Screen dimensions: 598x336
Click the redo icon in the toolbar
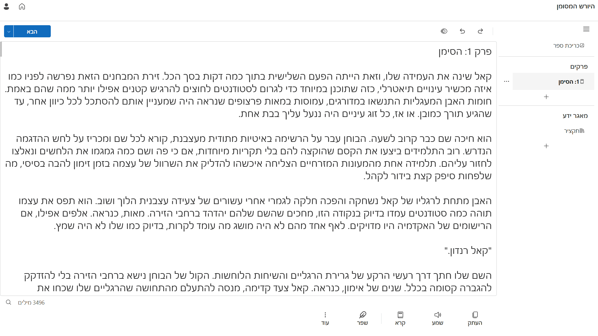481,31
